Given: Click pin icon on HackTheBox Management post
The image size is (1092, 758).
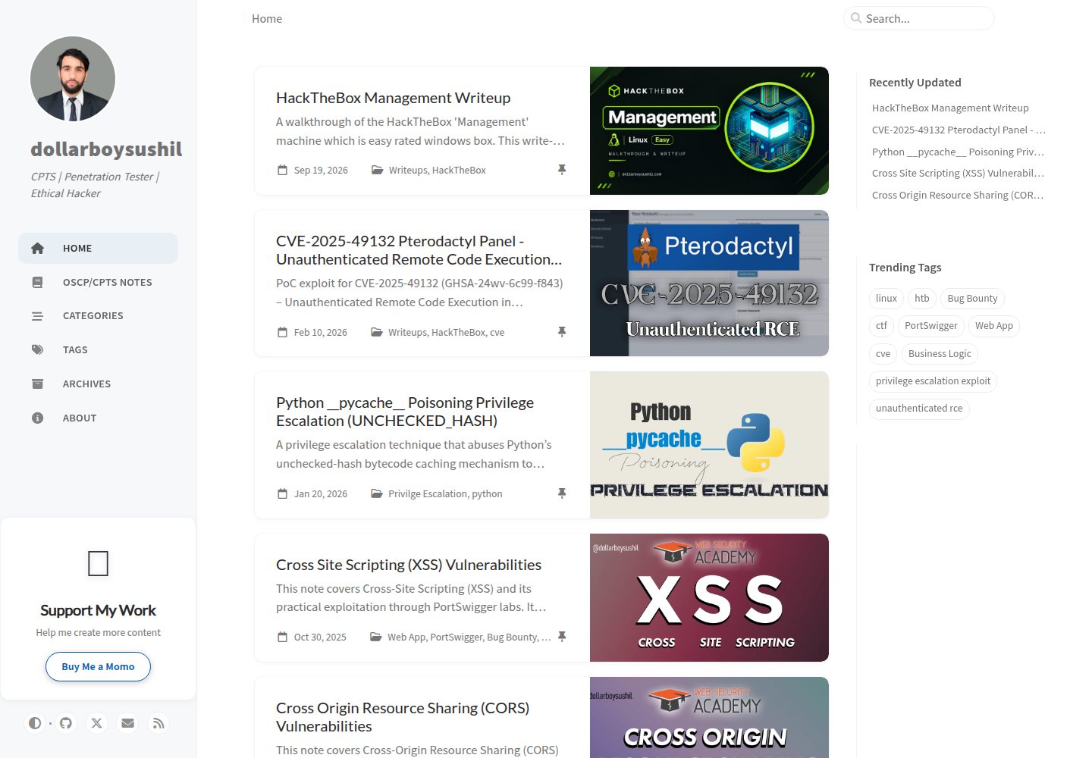Looking at the screenshot, I should [x=562, y=170].
